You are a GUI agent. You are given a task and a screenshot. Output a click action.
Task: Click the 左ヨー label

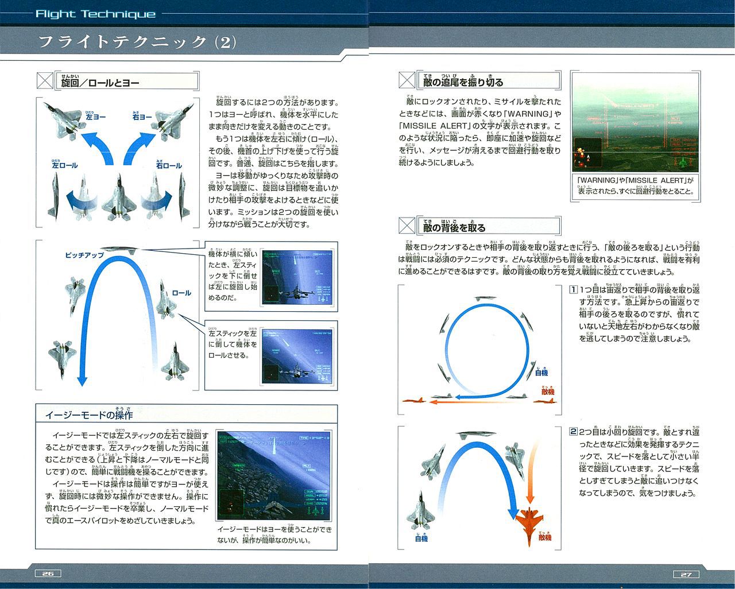[95, 117]
